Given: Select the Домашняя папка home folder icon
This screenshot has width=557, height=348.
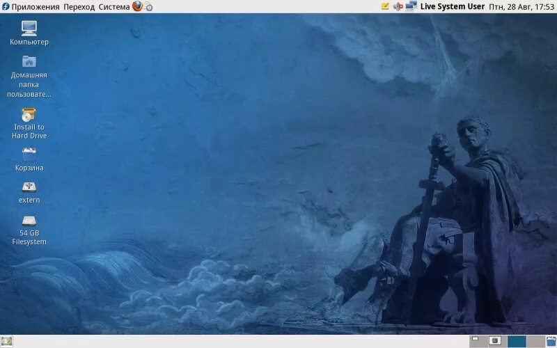Looking at the screenshot, I should point(29,77).
